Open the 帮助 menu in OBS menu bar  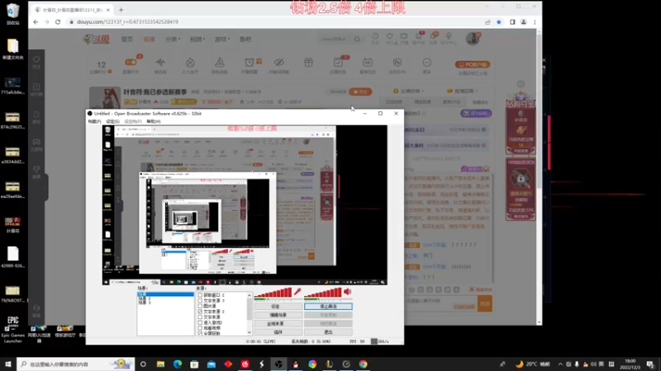click(x=154, y=121)
